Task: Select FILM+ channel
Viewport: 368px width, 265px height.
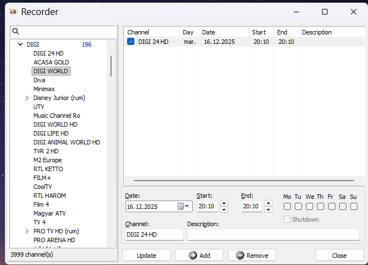Action: 42,178
